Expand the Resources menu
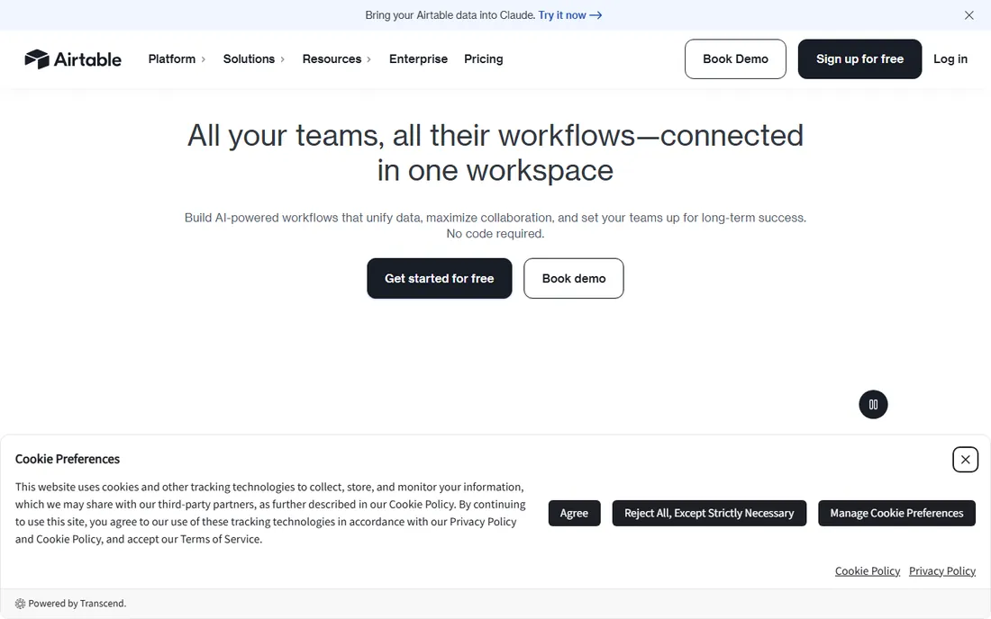This screenshot has height=619, width=991. pos(336,58)
